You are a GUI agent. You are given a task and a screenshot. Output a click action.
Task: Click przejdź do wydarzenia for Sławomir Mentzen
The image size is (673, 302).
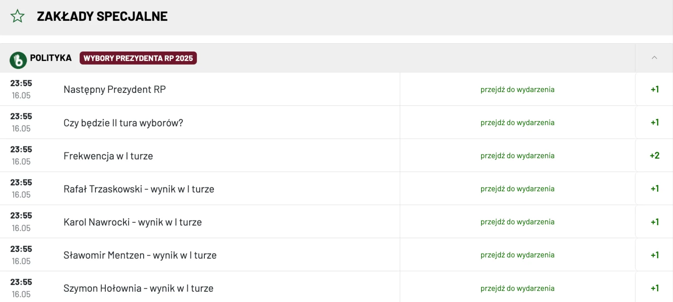coord(517,255)
